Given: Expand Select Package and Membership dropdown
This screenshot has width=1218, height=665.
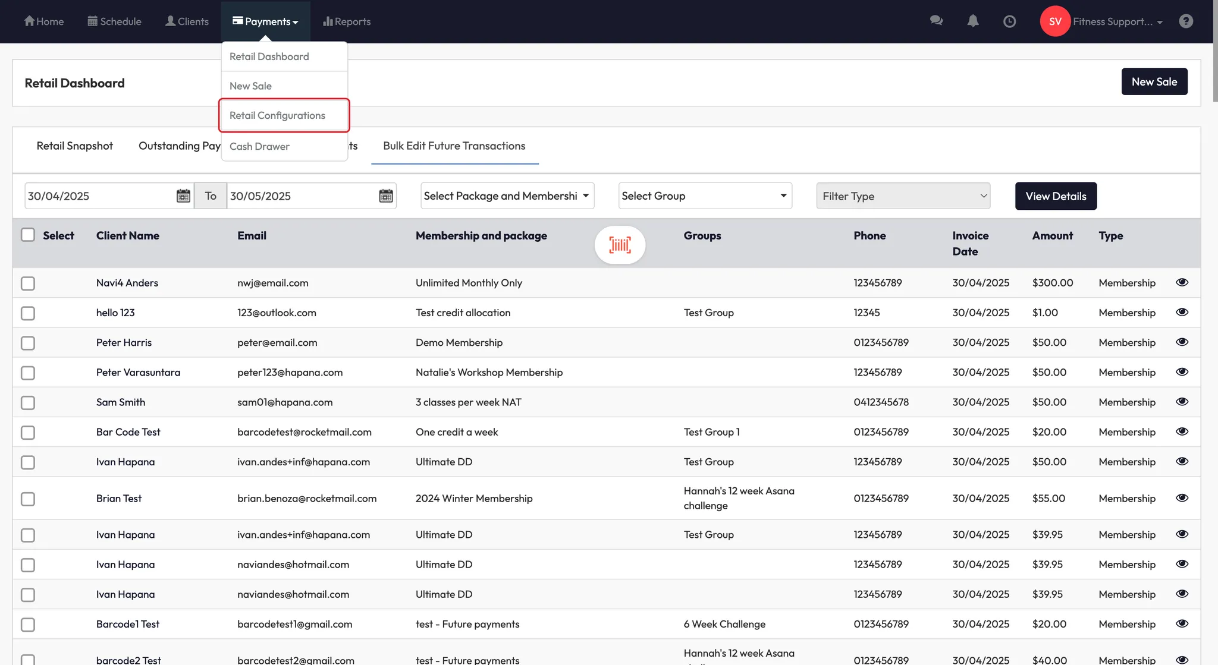Looking at the screenshot, I should coord(507,196).
